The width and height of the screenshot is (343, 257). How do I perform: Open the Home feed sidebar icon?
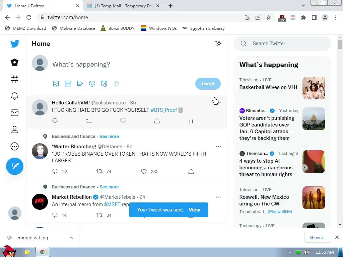click(15, 62)
